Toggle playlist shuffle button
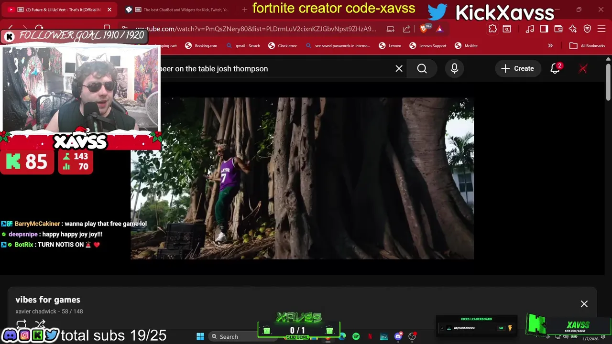The image size is (612, 344). point(40,324)
